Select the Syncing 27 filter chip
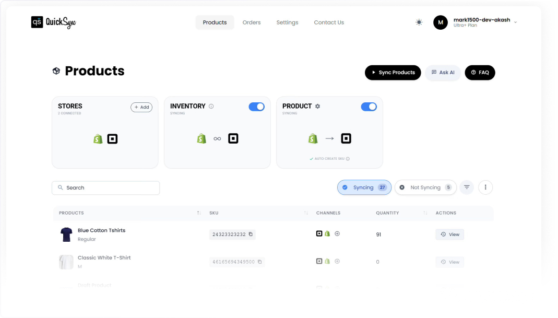The width and height of the screenshot is (558, 318). coord(364,187)
